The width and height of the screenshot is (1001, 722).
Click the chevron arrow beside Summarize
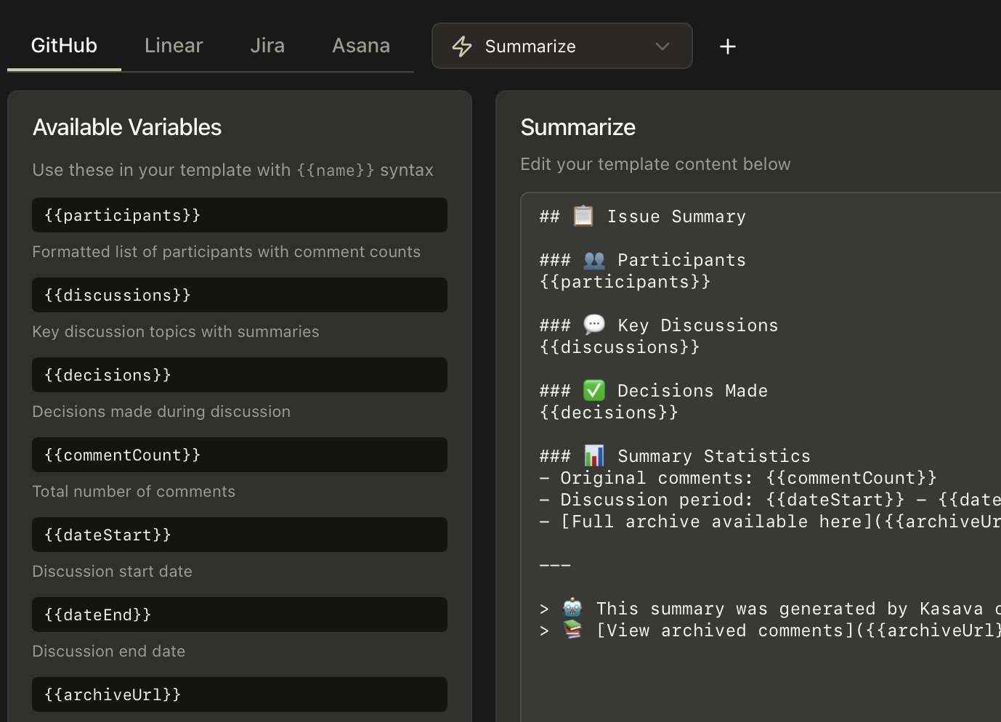(x=662, y=46)
